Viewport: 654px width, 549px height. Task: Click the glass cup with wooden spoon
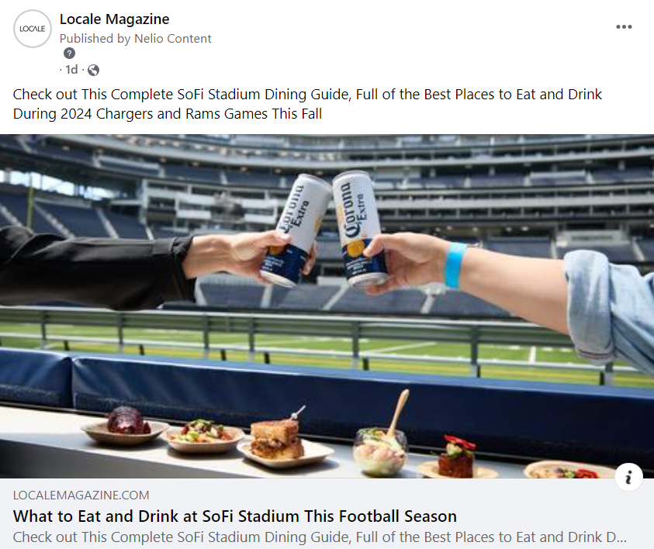[x=379, y=448]
